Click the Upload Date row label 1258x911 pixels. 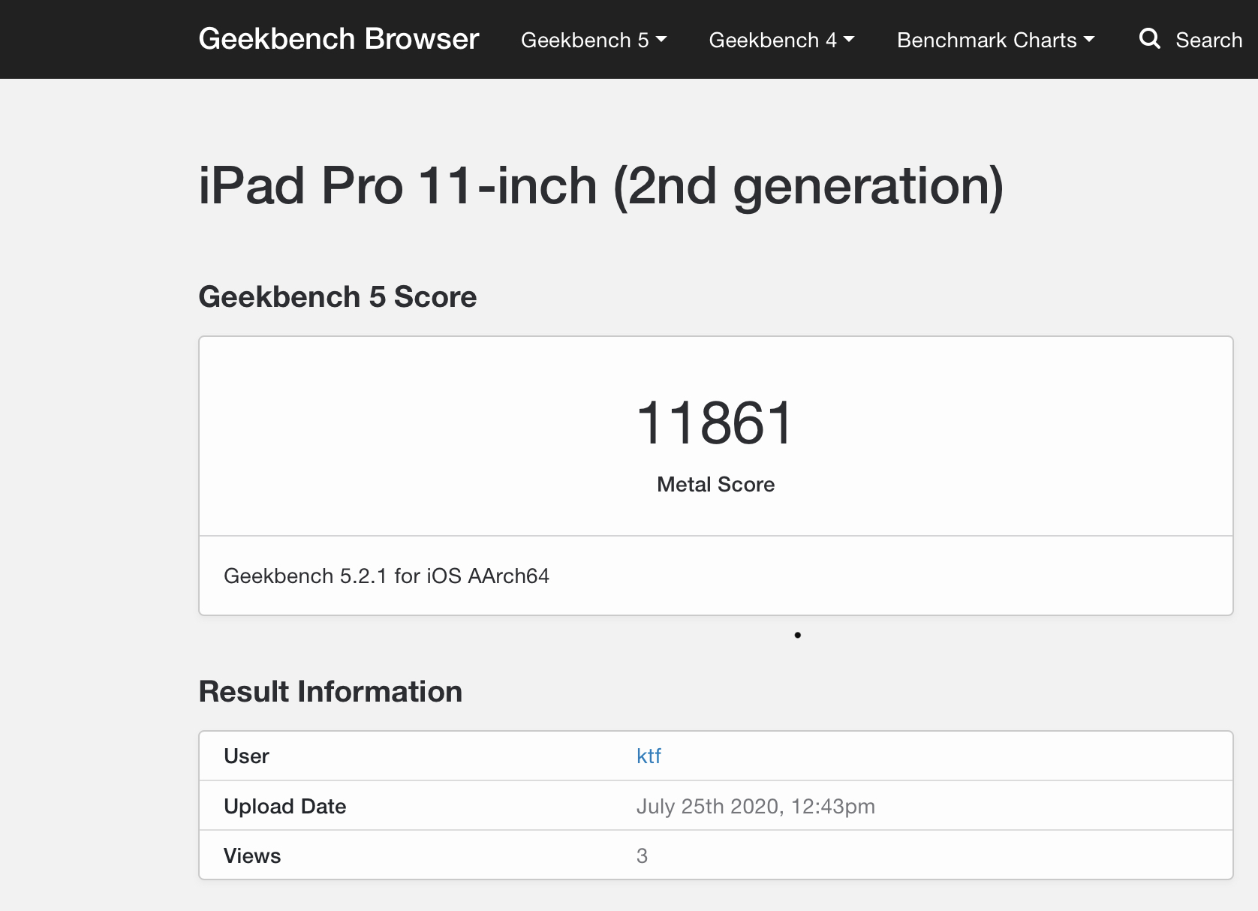(x=285, y=806)
